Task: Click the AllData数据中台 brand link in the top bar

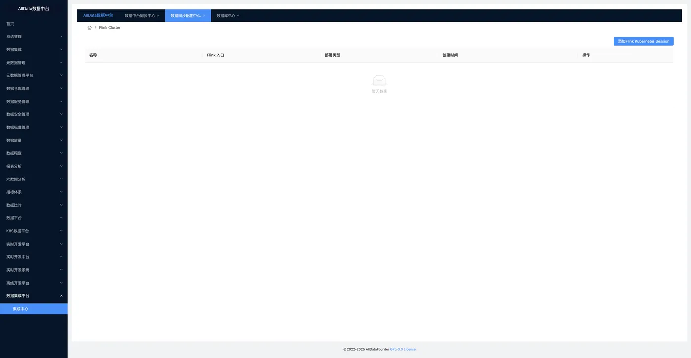Action: point(98,16)
